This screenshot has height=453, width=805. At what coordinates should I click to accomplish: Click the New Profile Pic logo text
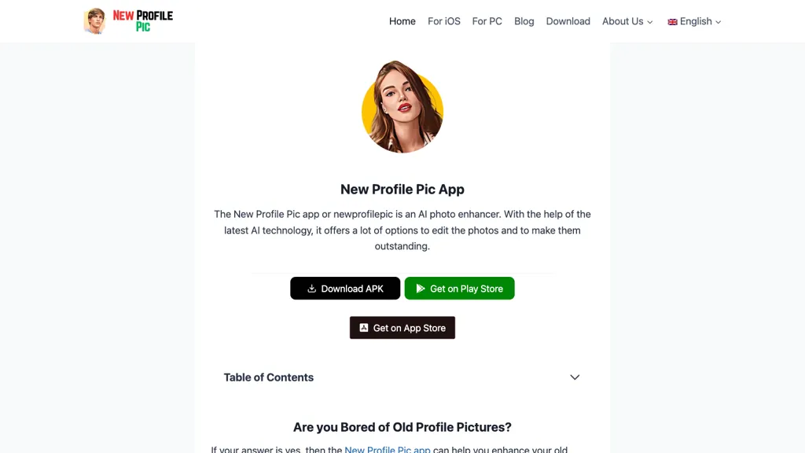pos(143,21)
